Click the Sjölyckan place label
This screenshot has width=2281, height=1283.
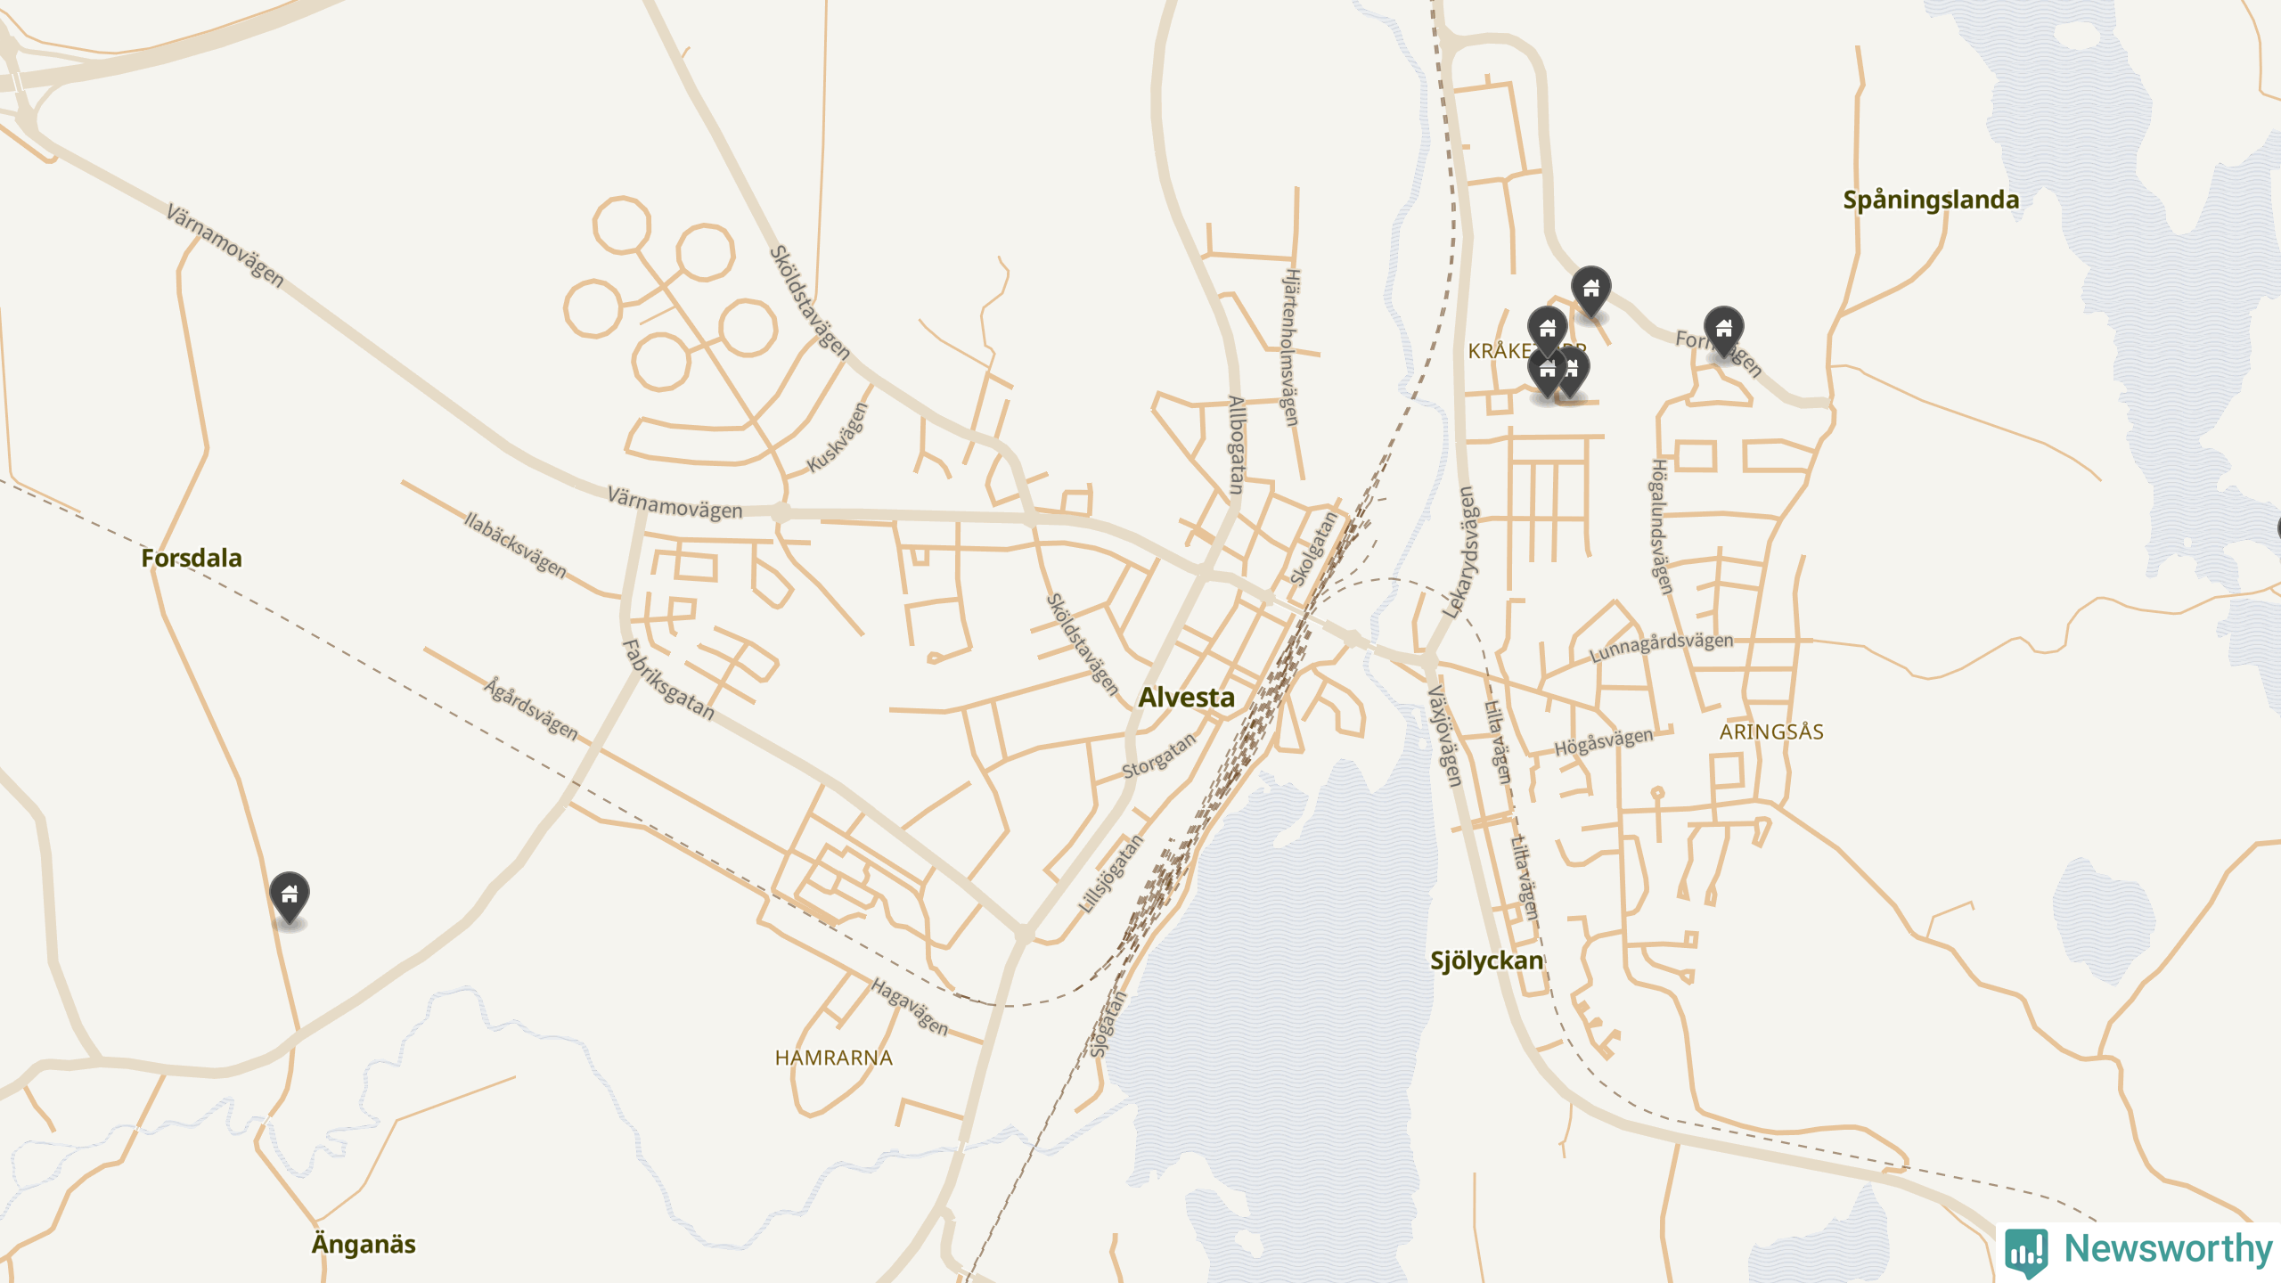[x=1486, y=960]
